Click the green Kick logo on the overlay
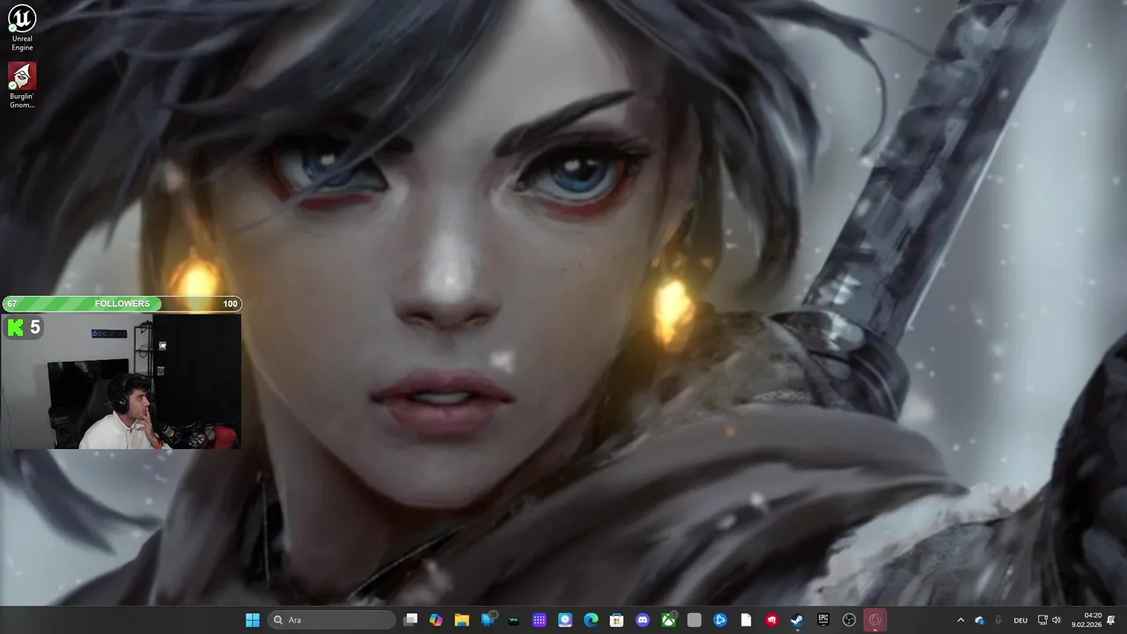The image size is (1127, 634). tap(16, 328)
